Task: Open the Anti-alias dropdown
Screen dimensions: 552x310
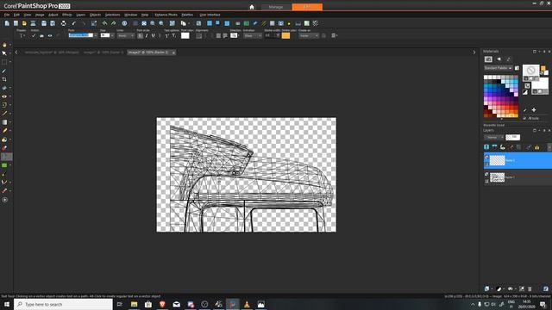Action: pos(253,35)
